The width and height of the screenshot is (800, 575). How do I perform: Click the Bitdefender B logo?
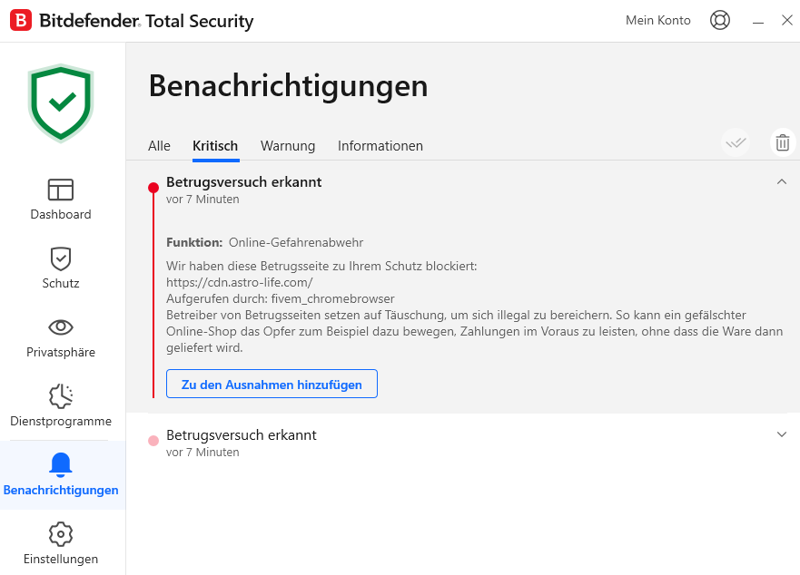[21, 20]
